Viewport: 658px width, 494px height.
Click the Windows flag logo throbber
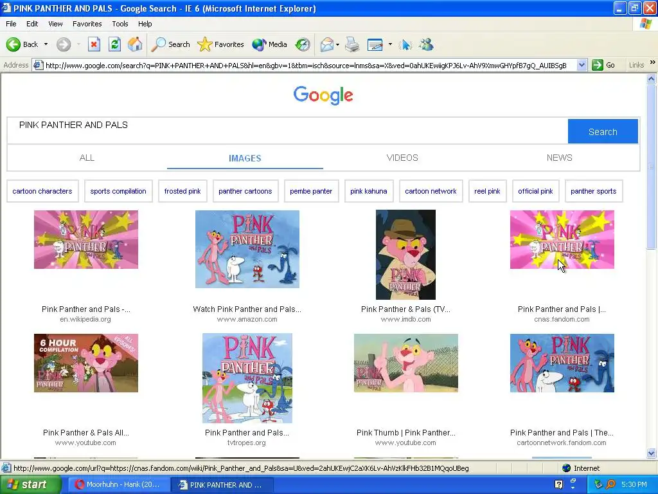click(x=646, y=23)
